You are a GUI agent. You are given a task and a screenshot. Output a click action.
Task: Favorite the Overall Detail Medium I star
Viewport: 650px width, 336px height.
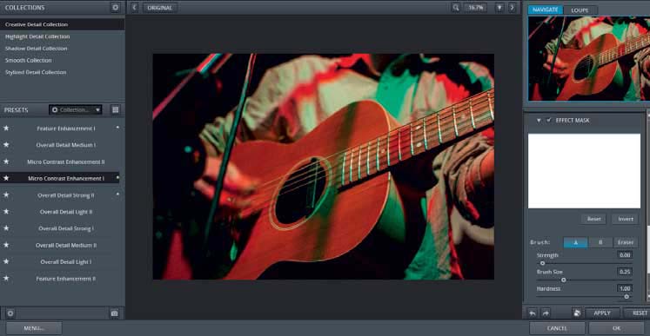click(x=6, y=145)
